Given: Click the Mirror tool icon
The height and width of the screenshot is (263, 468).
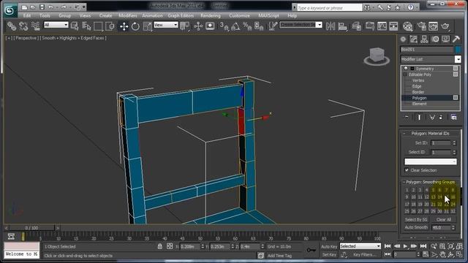Looking at the screenshot, I should (331, 26).
